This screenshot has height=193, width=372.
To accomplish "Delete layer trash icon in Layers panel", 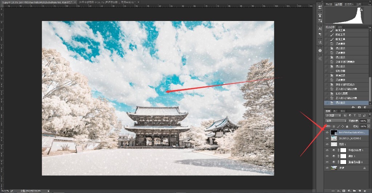I will (x=365, y=191).
